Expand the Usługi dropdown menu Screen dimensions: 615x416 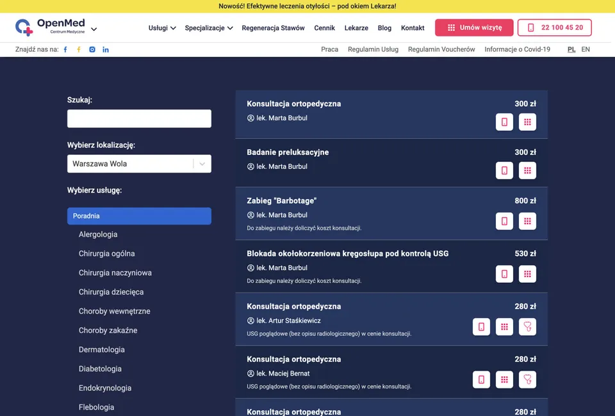[x=162, y=28]
